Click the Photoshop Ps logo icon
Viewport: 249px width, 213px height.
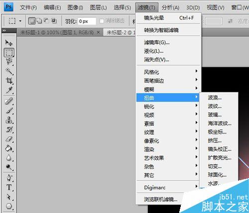(x=8, y=7)
